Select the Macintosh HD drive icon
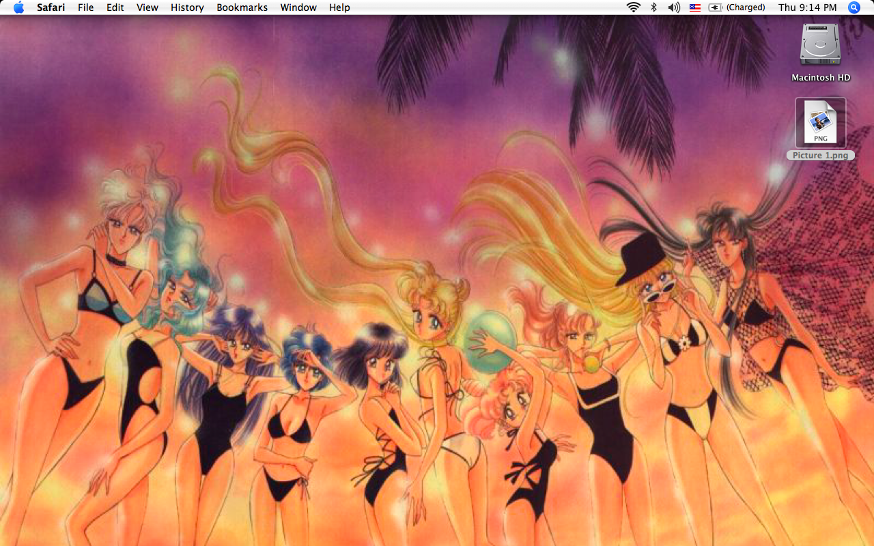This screenshot has width=874, height=546. coord(821,45)
